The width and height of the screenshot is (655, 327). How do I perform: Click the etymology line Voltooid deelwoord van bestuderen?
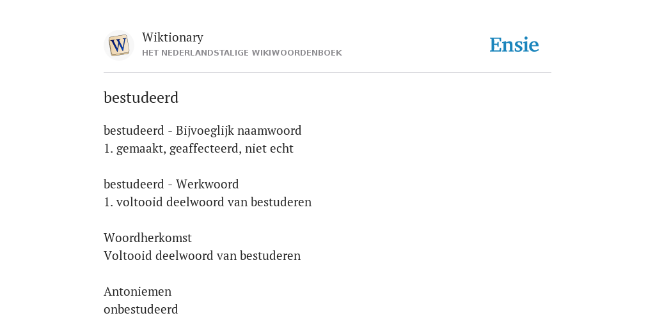202,255
